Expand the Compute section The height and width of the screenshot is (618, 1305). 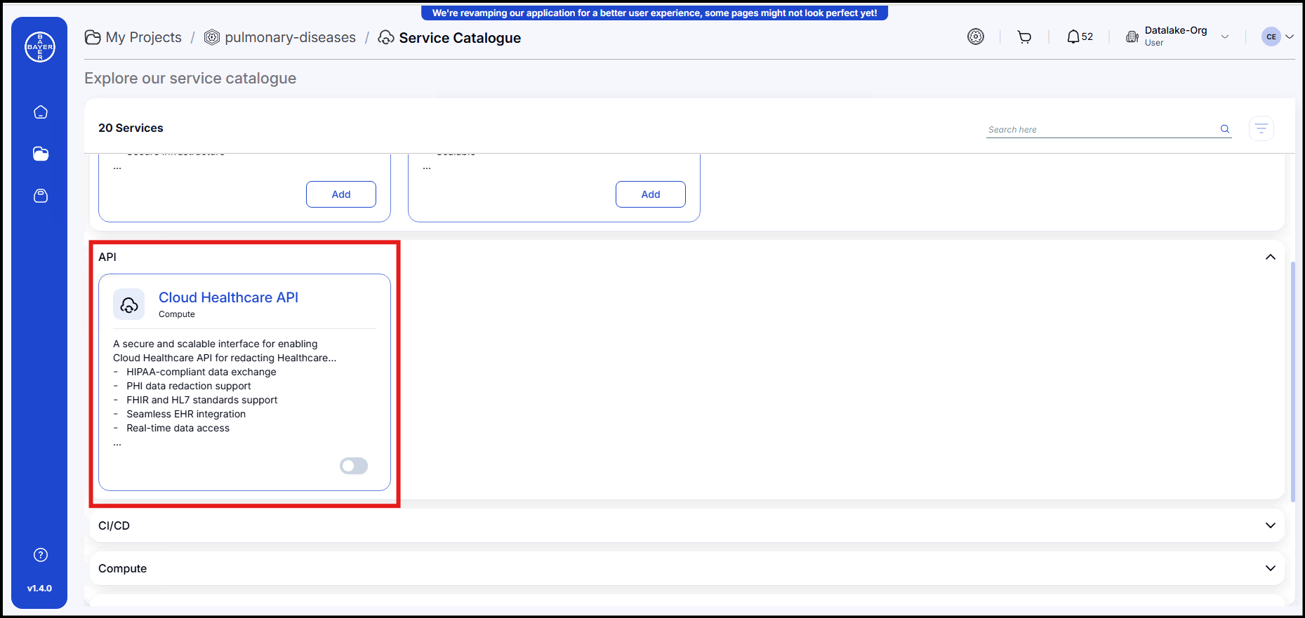(1271, 568)
